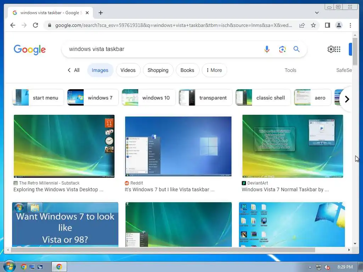Filter images by windows 10 chip
This screenshot has width=363, height=272.
point(149,98)
